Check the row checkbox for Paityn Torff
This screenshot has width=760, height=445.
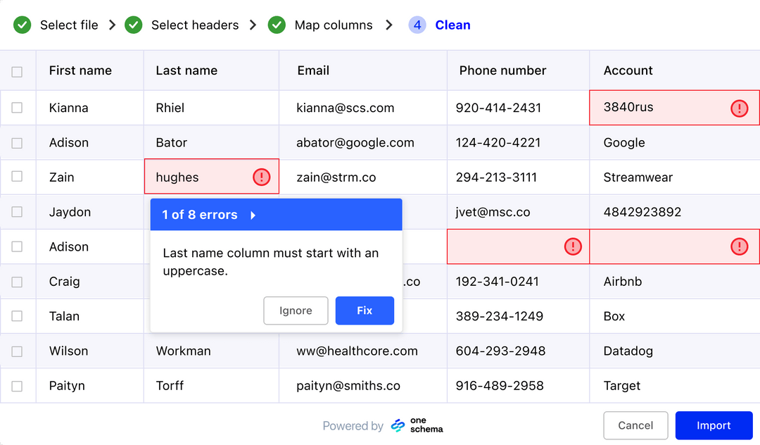18,385
